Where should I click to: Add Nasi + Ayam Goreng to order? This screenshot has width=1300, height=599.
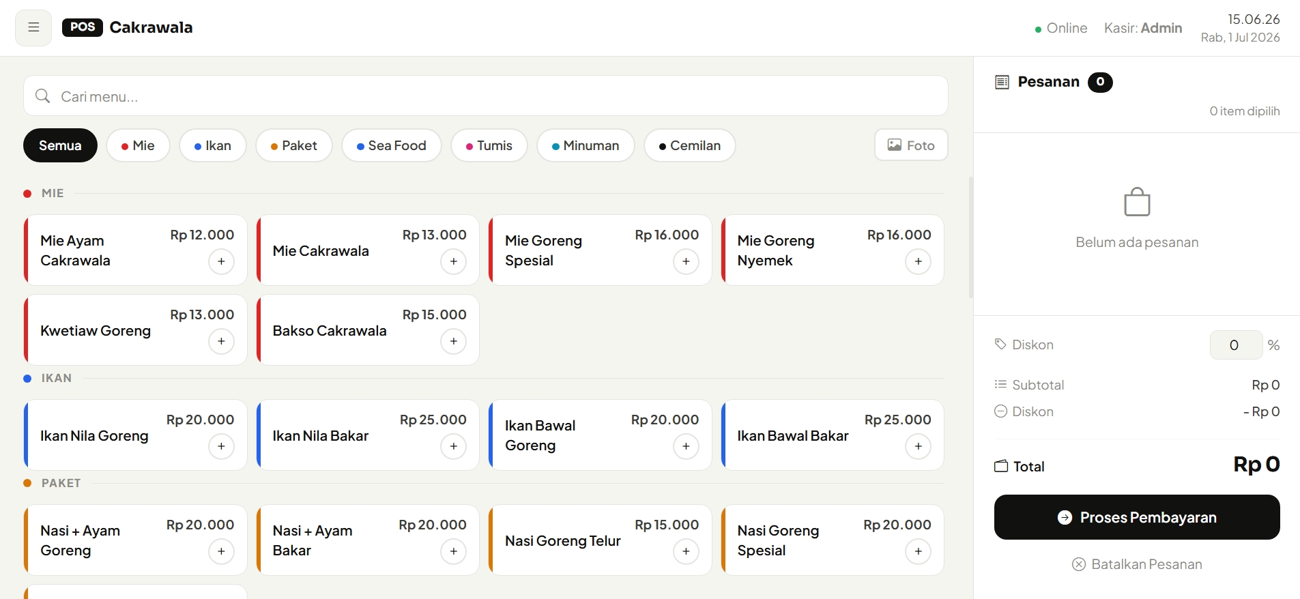[221, 551]
